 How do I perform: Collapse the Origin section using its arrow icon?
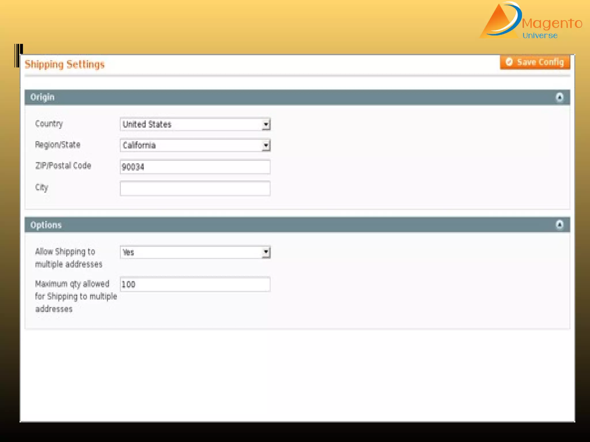(559, 97)
